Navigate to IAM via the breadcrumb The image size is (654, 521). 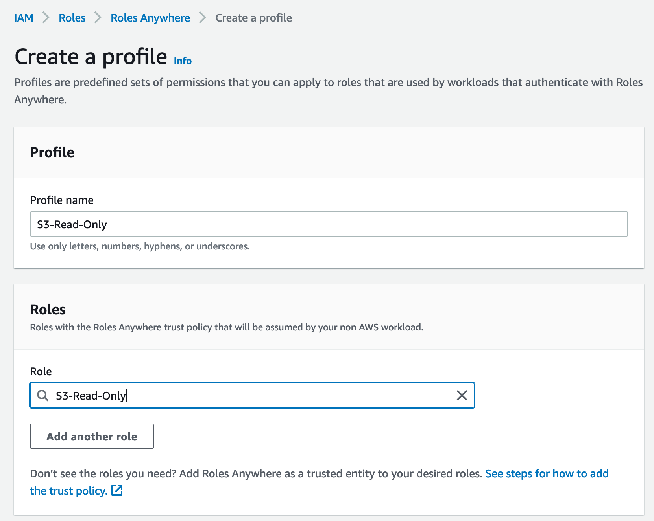point(24,18)
